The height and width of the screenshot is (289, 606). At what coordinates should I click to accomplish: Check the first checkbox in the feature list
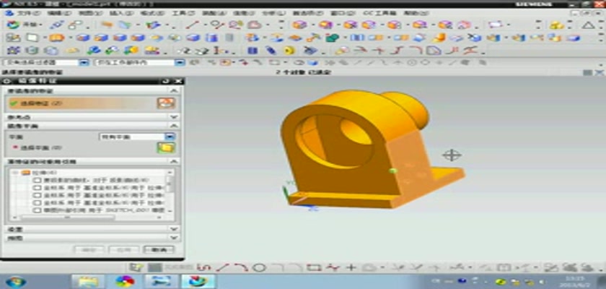tap(37, 180)
